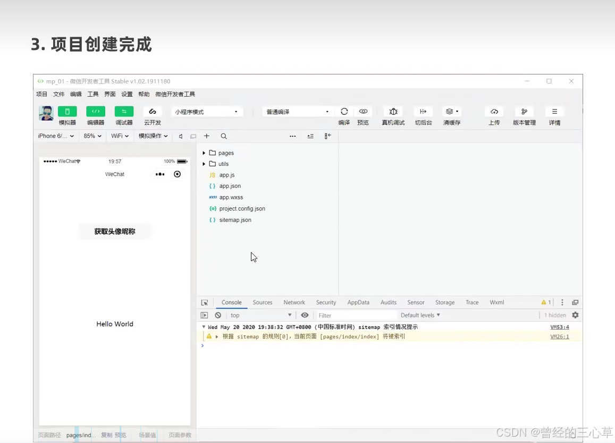Open the 清缓存 clear cache dropdown
Image resolution: width=615 pixels, height=443 pixels.
point(452,112)
